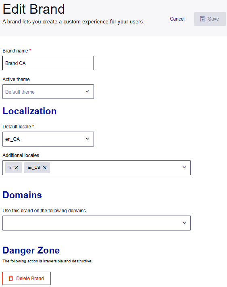This screenshot has height=287, width=227.
Task: Click the 'Use this brand on the following domains' label
Action: [x=44, y=210]
